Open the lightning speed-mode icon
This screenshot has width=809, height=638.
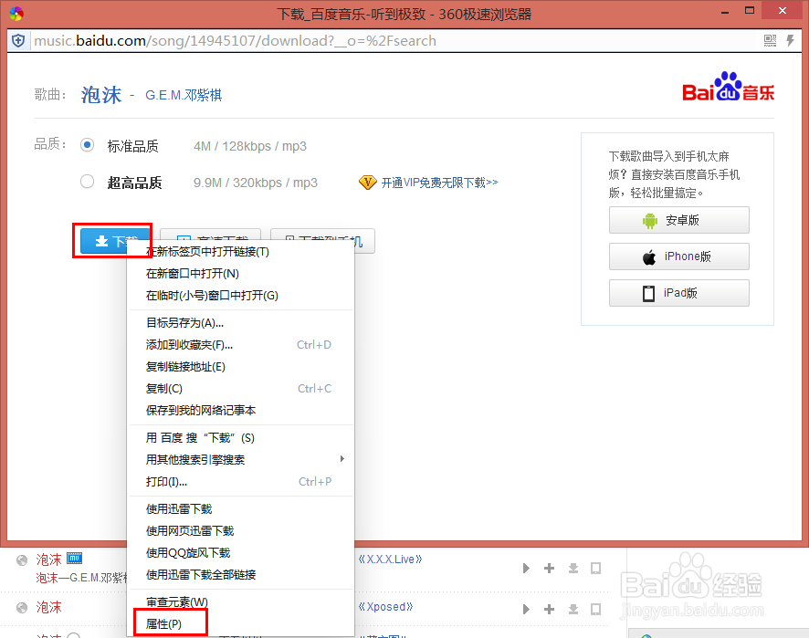pyautogui.click(x=791, y=40)
